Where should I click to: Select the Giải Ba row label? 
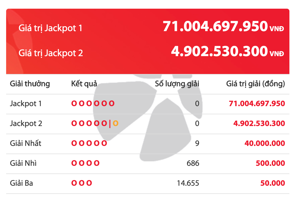point(21,183)
